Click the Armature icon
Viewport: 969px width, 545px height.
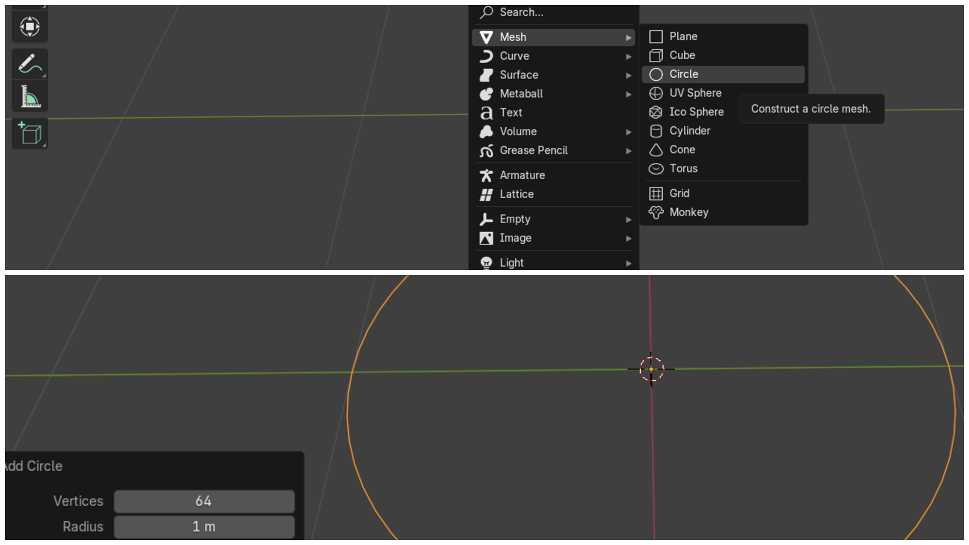[x=486, y=176]
